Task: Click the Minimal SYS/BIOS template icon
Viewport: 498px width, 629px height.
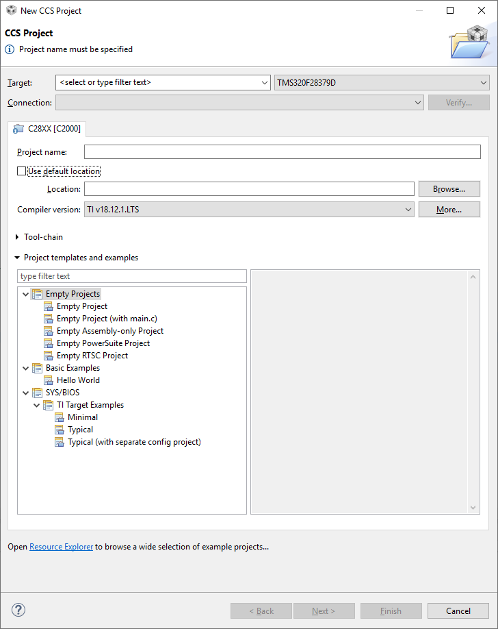Action: [x=60, y=417]
